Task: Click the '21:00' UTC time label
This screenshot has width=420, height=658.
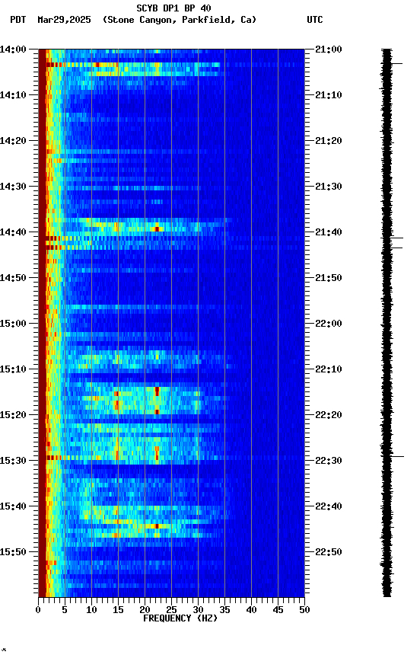Action: [x=329, y=50]
